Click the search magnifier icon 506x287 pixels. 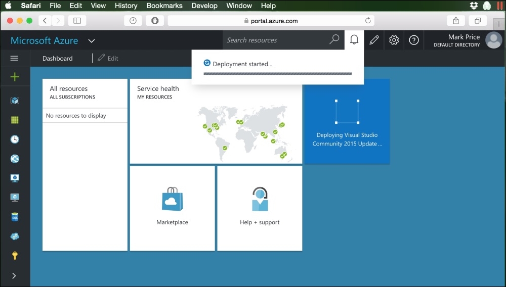[334, 39]
